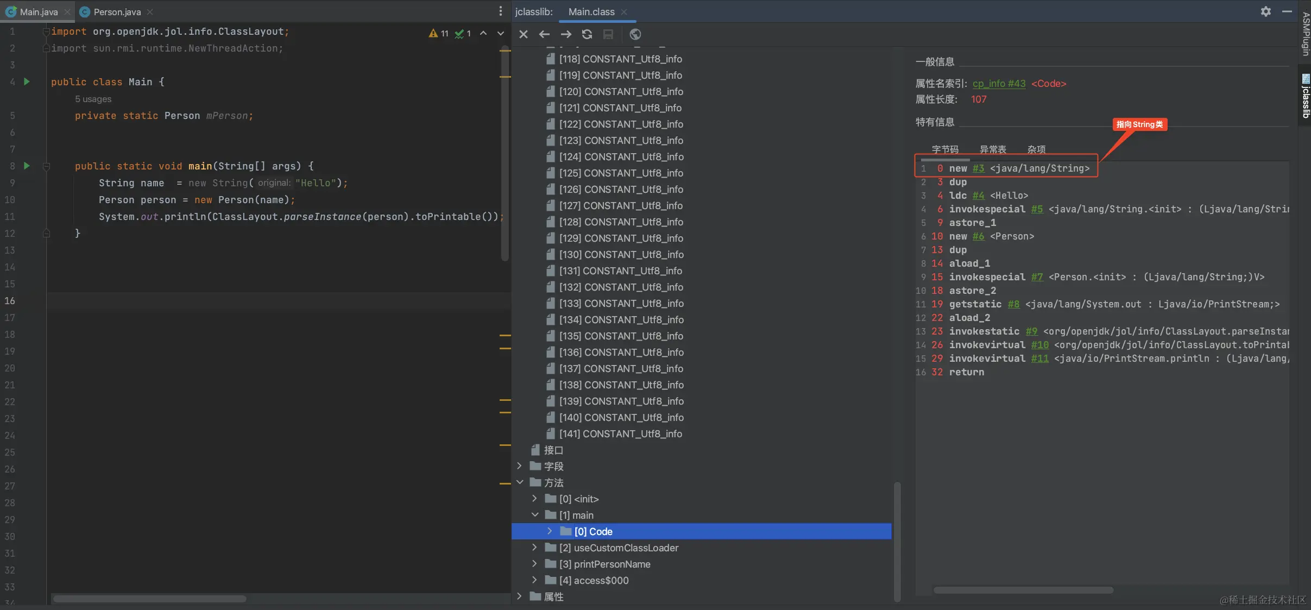Select [130] CONSTANT_Utf8_info entry
The width and height of the screenshot is (1311, 610).
click(x=621, y=254)
